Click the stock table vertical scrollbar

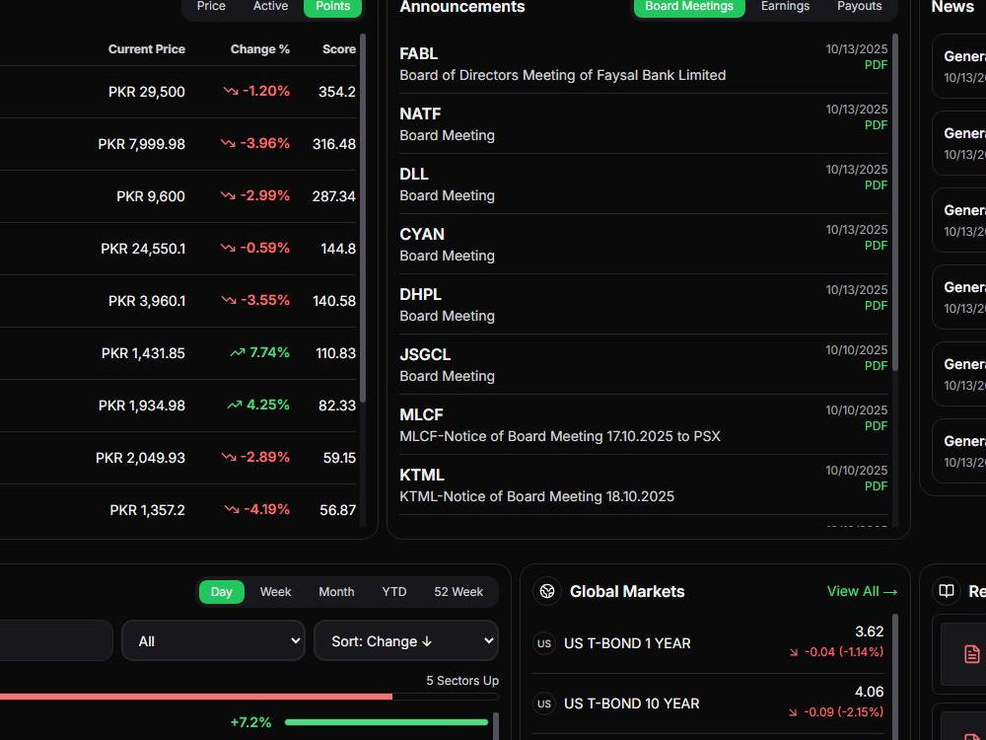pyautogui.click(x=363, y=218)
